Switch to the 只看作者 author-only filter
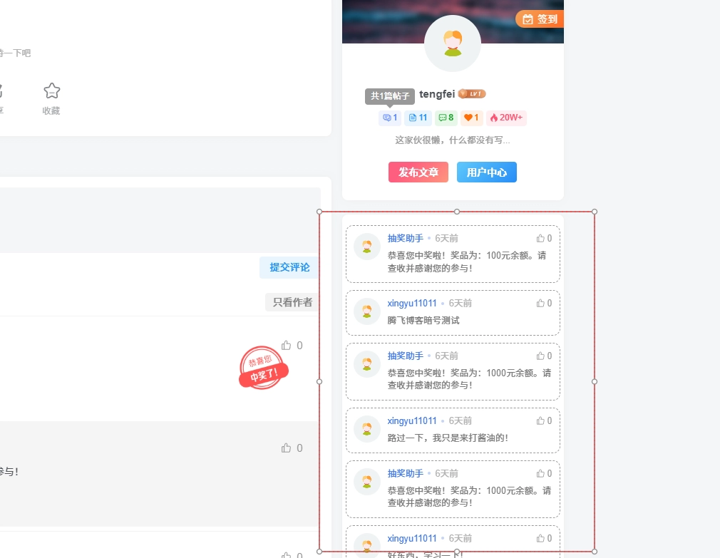Image resolution: width=720 pixels, height=558 pixels. pyautogui.click(x=290, y=301)
